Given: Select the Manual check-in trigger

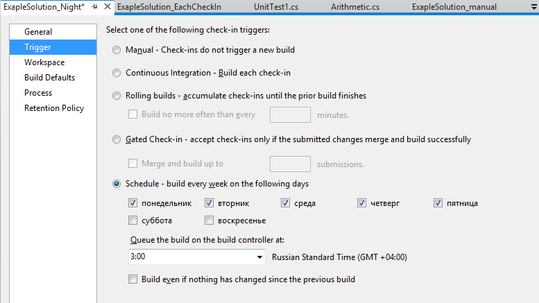Looking at the screenshot, I should click(117, 51).
